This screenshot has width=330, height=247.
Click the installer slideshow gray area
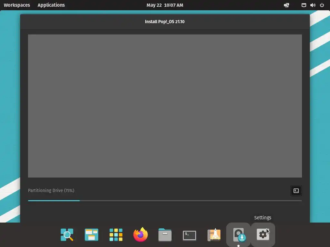[x=165, y=106]
